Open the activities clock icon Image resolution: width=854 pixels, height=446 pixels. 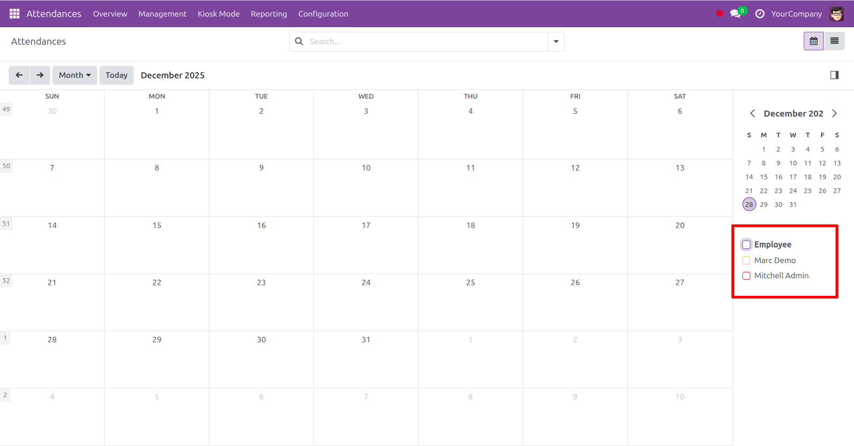pos(760,14)
